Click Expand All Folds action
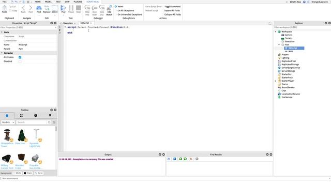This screenshot has width=331, height=186. tap(172, 10)
